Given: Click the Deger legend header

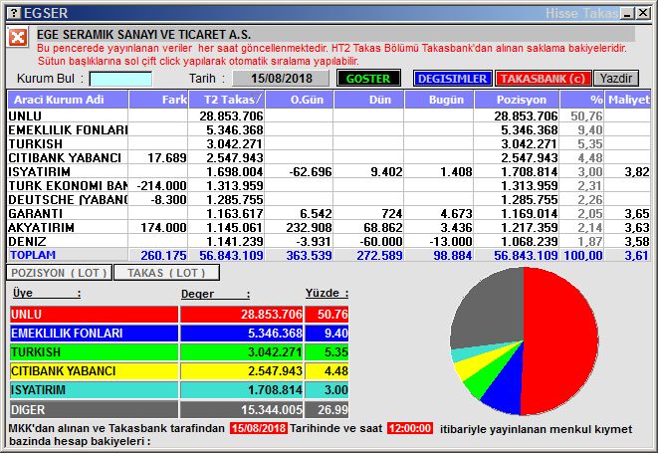Looking at the screenshot, I should click(x=215, y=294).
